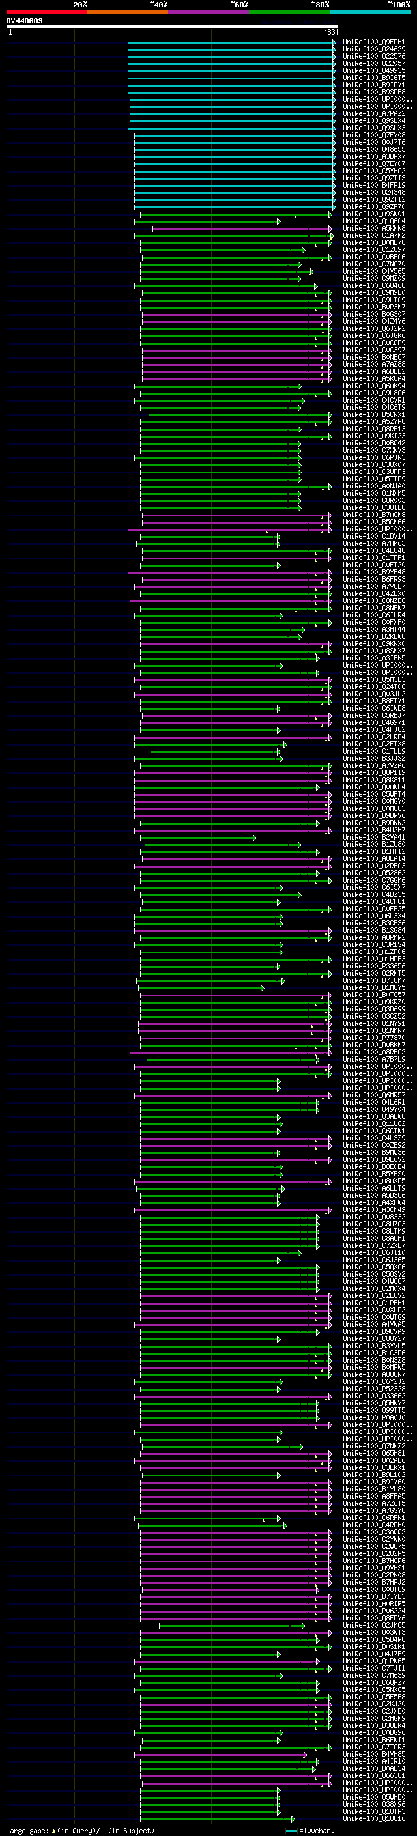Click the arrowhead ending the UniRef100_C1DV14 bar
417x1836 pixels.
[279, 537]
